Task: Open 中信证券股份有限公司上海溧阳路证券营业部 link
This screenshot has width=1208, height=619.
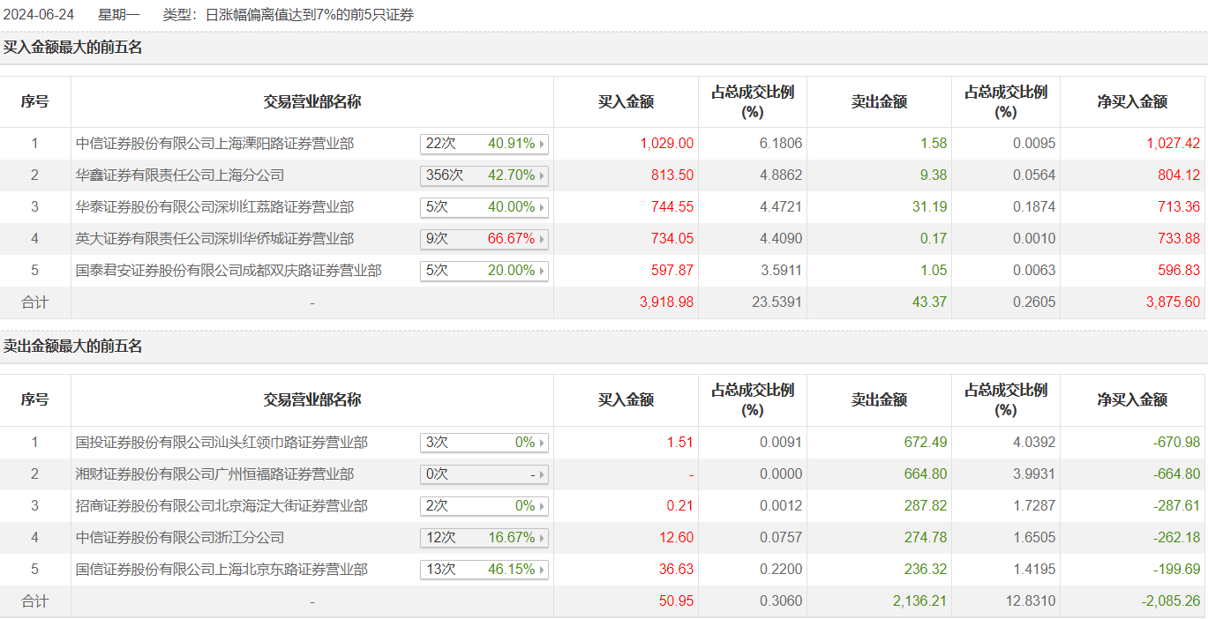Action: pyautogui.click(x=215, y=144)
